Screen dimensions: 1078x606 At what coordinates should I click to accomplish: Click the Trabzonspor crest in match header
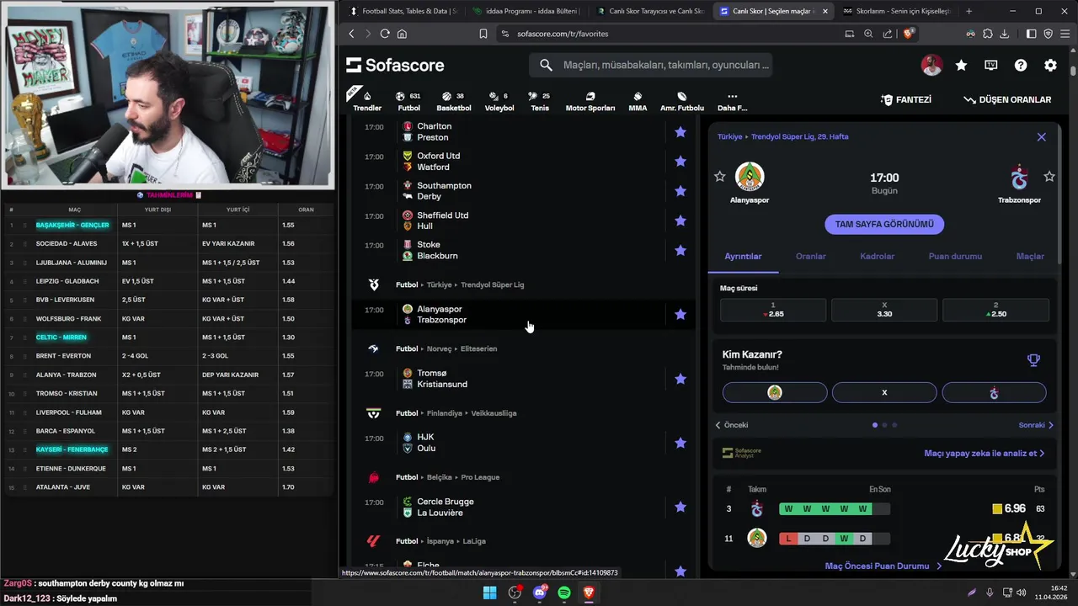(1020, 178)
